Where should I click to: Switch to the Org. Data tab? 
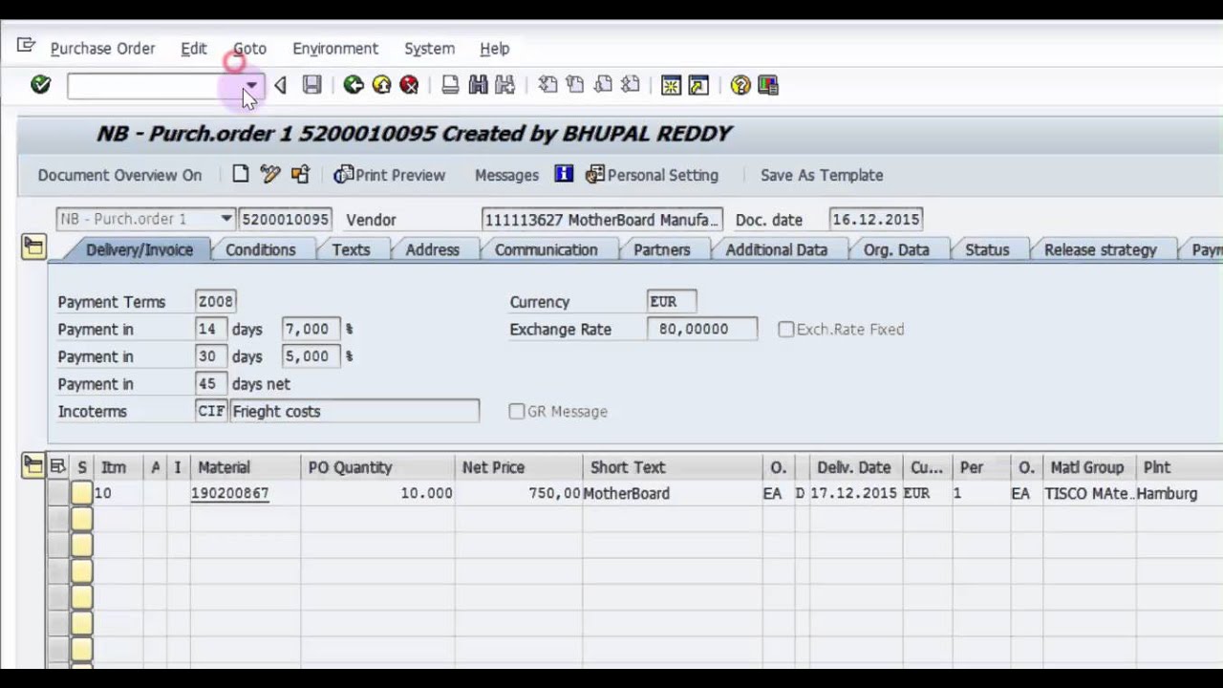(x=896, y=249)
